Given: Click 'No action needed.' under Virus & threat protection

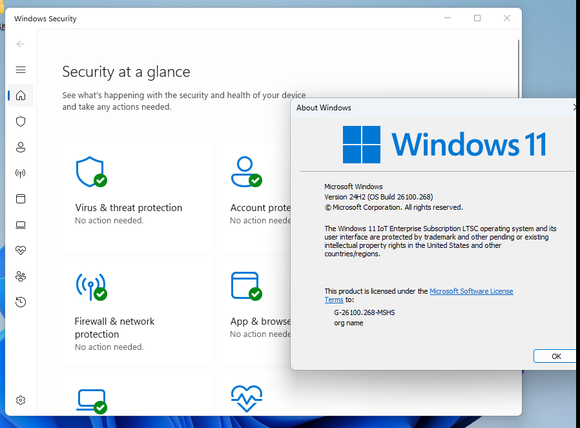Looking at the screenshot, I should [x=109, y=221].
